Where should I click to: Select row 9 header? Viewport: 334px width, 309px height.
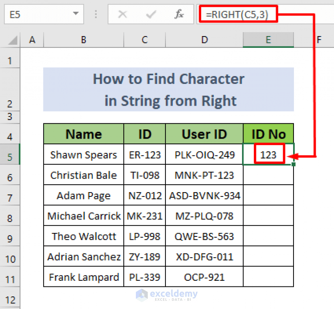pos(10,236)
